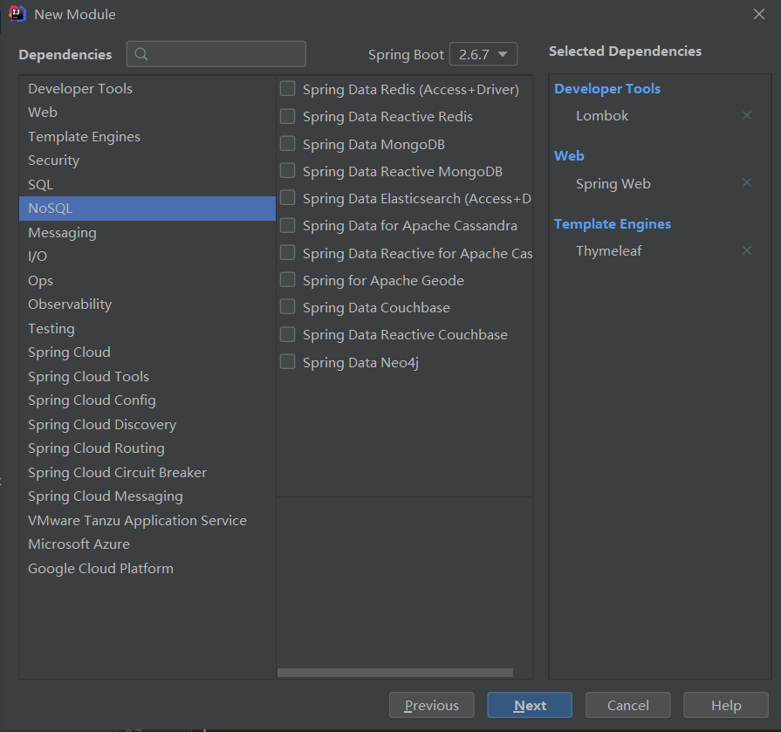Image resolution: width=781 pixels, height=732 pixels.
Task: Click the Previous button
Action: point(431,705)
